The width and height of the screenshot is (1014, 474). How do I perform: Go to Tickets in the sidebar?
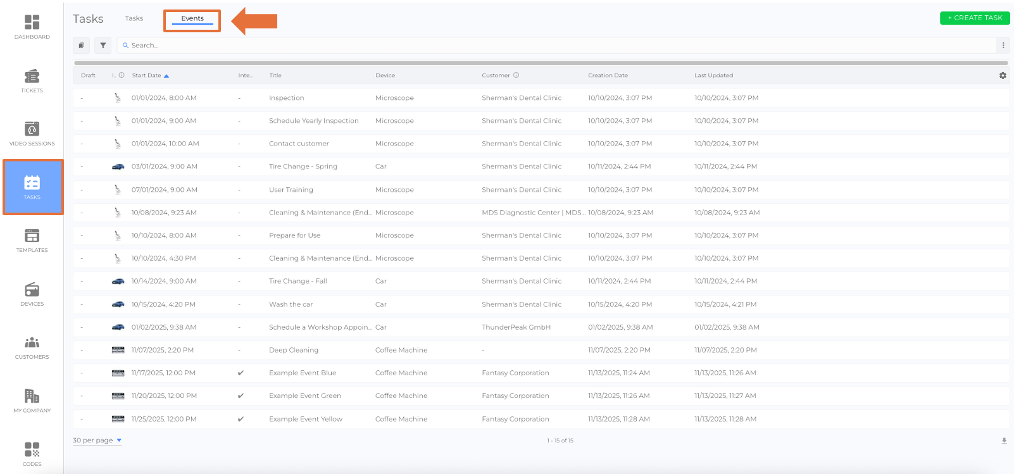(32, 80)
